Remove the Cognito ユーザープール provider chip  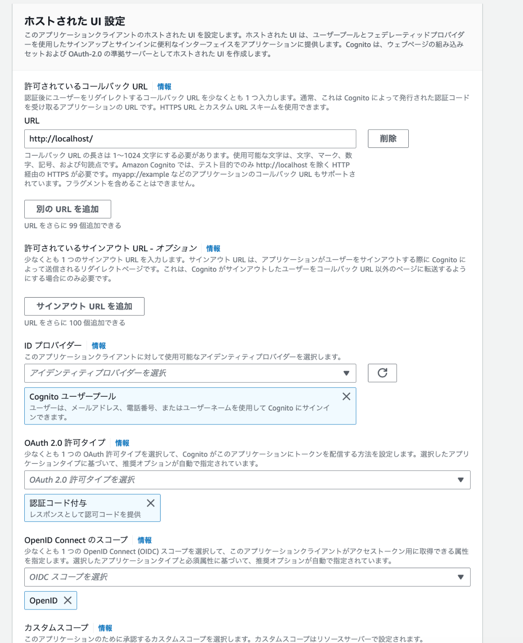(x=346, y=396)
